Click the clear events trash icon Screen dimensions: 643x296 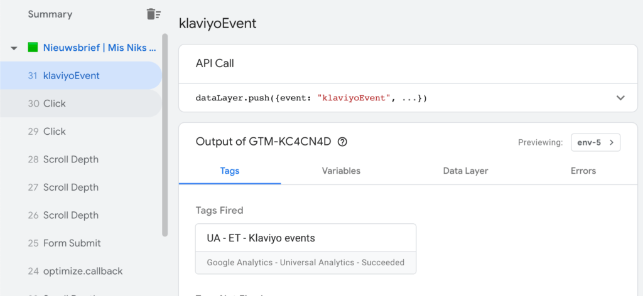coord(153,14)
